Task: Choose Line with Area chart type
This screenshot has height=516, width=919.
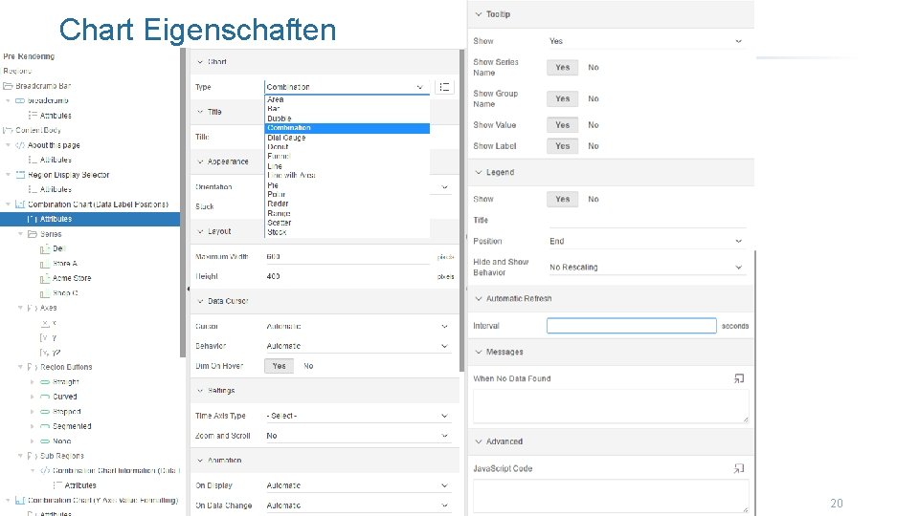Action: click(x=347, y=176)
